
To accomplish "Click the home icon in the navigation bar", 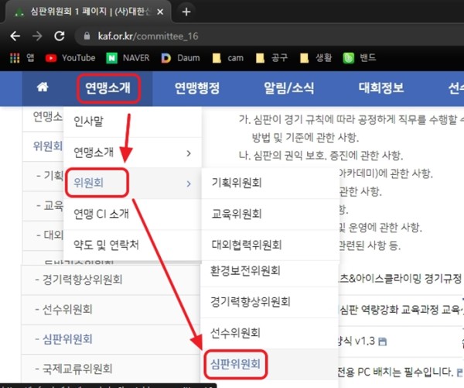I will click(43, 88).
